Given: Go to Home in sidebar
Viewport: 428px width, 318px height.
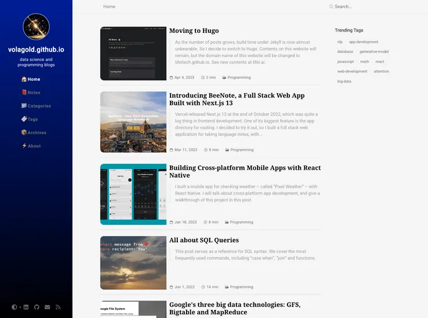Looking at the screenshot, I should click(x=31, y=79).
